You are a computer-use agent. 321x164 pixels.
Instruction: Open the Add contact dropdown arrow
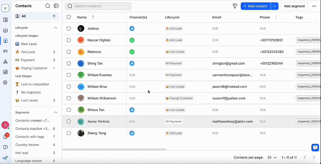[274, 6]
